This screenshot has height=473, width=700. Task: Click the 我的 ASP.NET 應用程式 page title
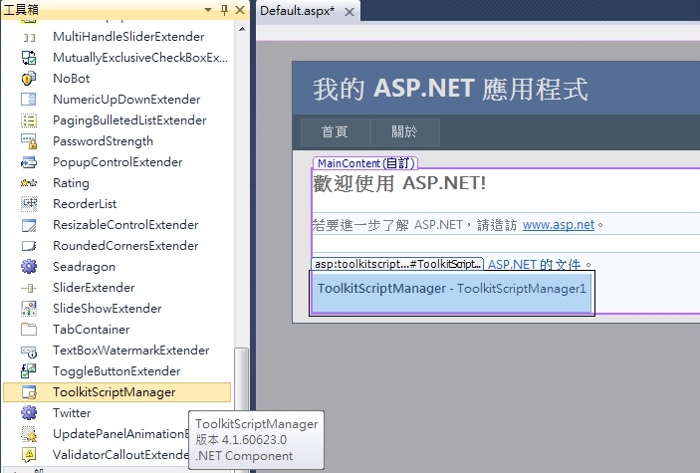(450, 89)
